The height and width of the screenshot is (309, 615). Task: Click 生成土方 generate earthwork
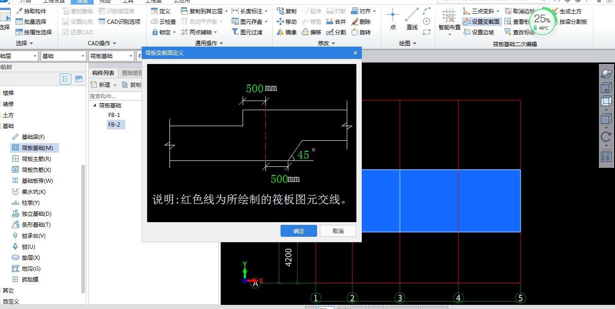[x=567, y=11]
